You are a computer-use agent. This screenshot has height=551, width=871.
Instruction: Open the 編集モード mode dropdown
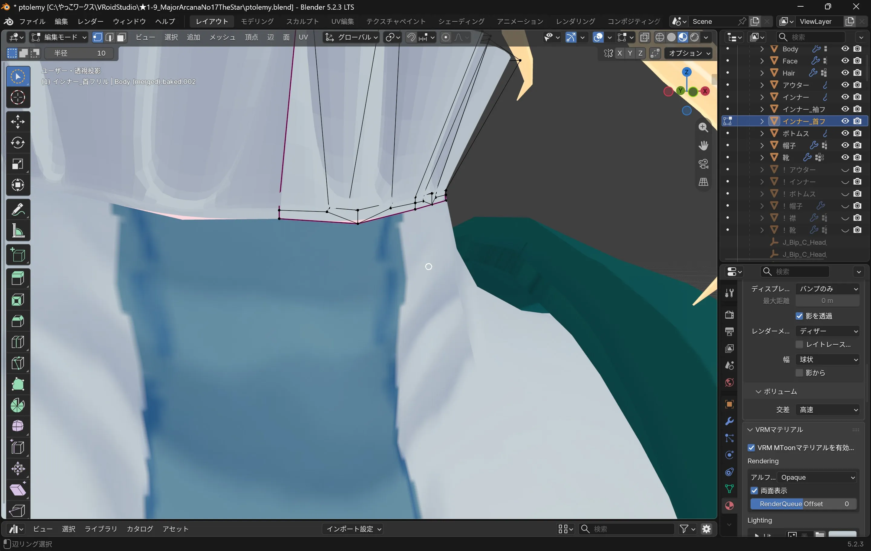(x=59, y=37)
